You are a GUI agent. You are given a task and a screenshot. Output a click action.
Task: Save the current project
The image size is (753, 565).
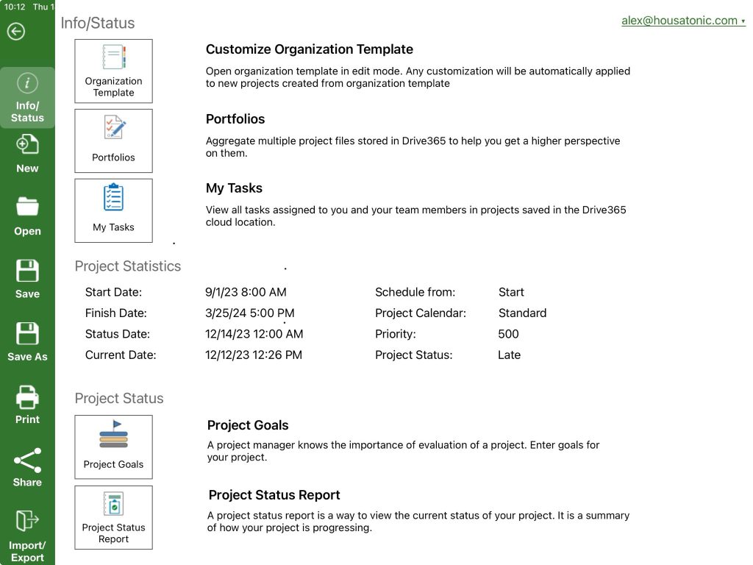[x=27, y=280]
